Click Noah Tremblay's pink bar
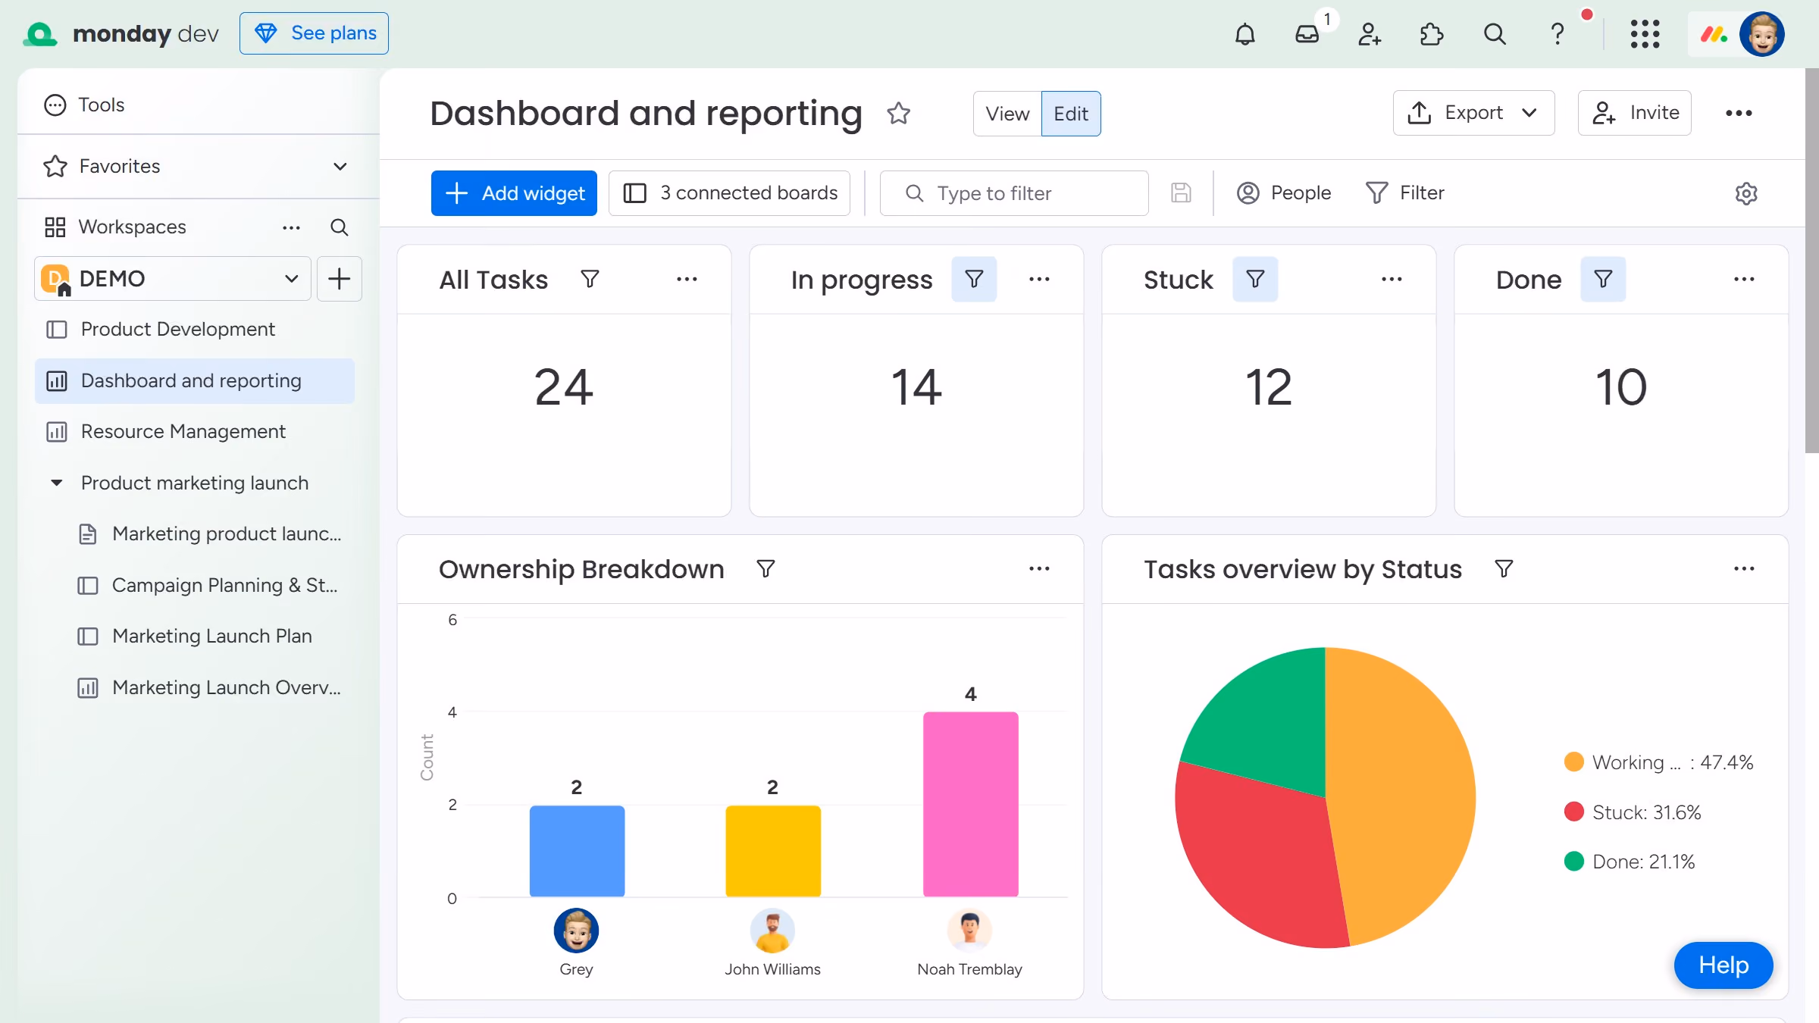 point(970,804)
